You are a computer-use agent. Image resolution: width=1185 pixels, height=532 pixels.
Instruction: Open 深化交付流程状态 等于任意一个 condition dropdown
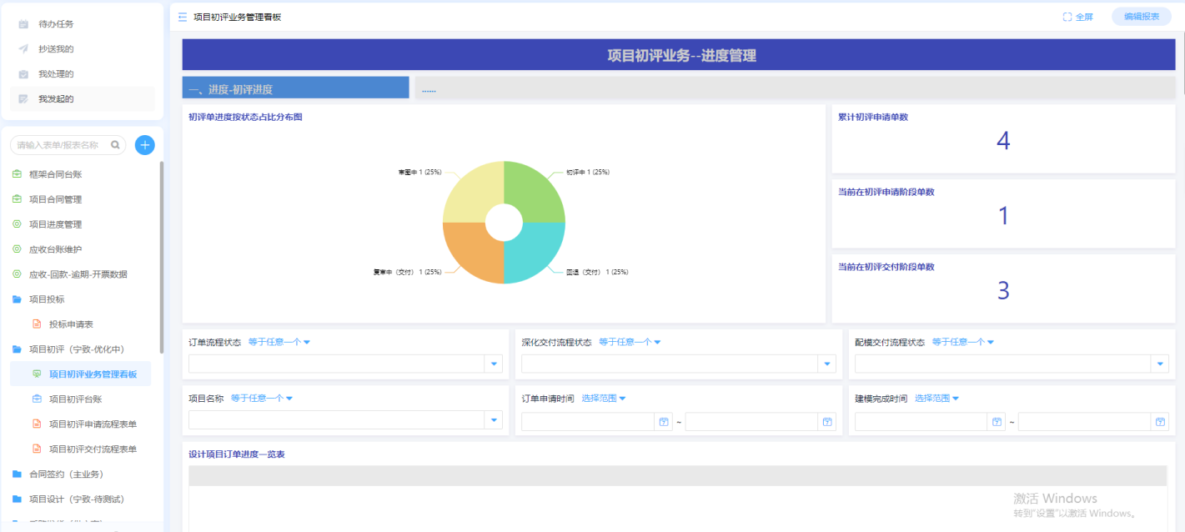pos(630,342)
